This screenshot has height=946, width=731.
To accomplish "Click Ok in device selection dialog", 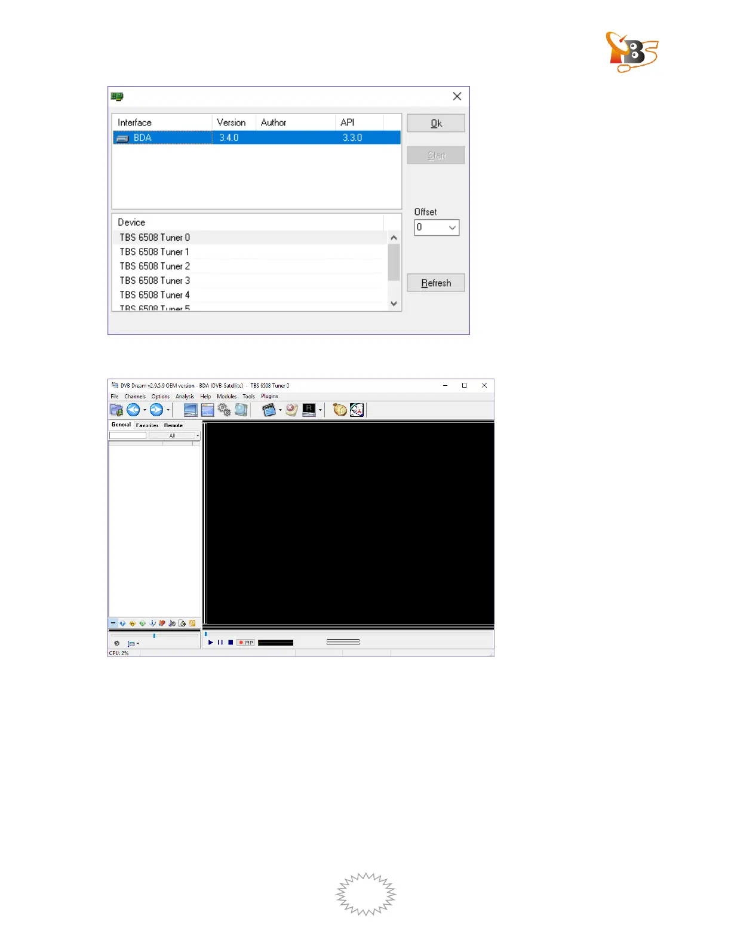I will click(436, 123).
